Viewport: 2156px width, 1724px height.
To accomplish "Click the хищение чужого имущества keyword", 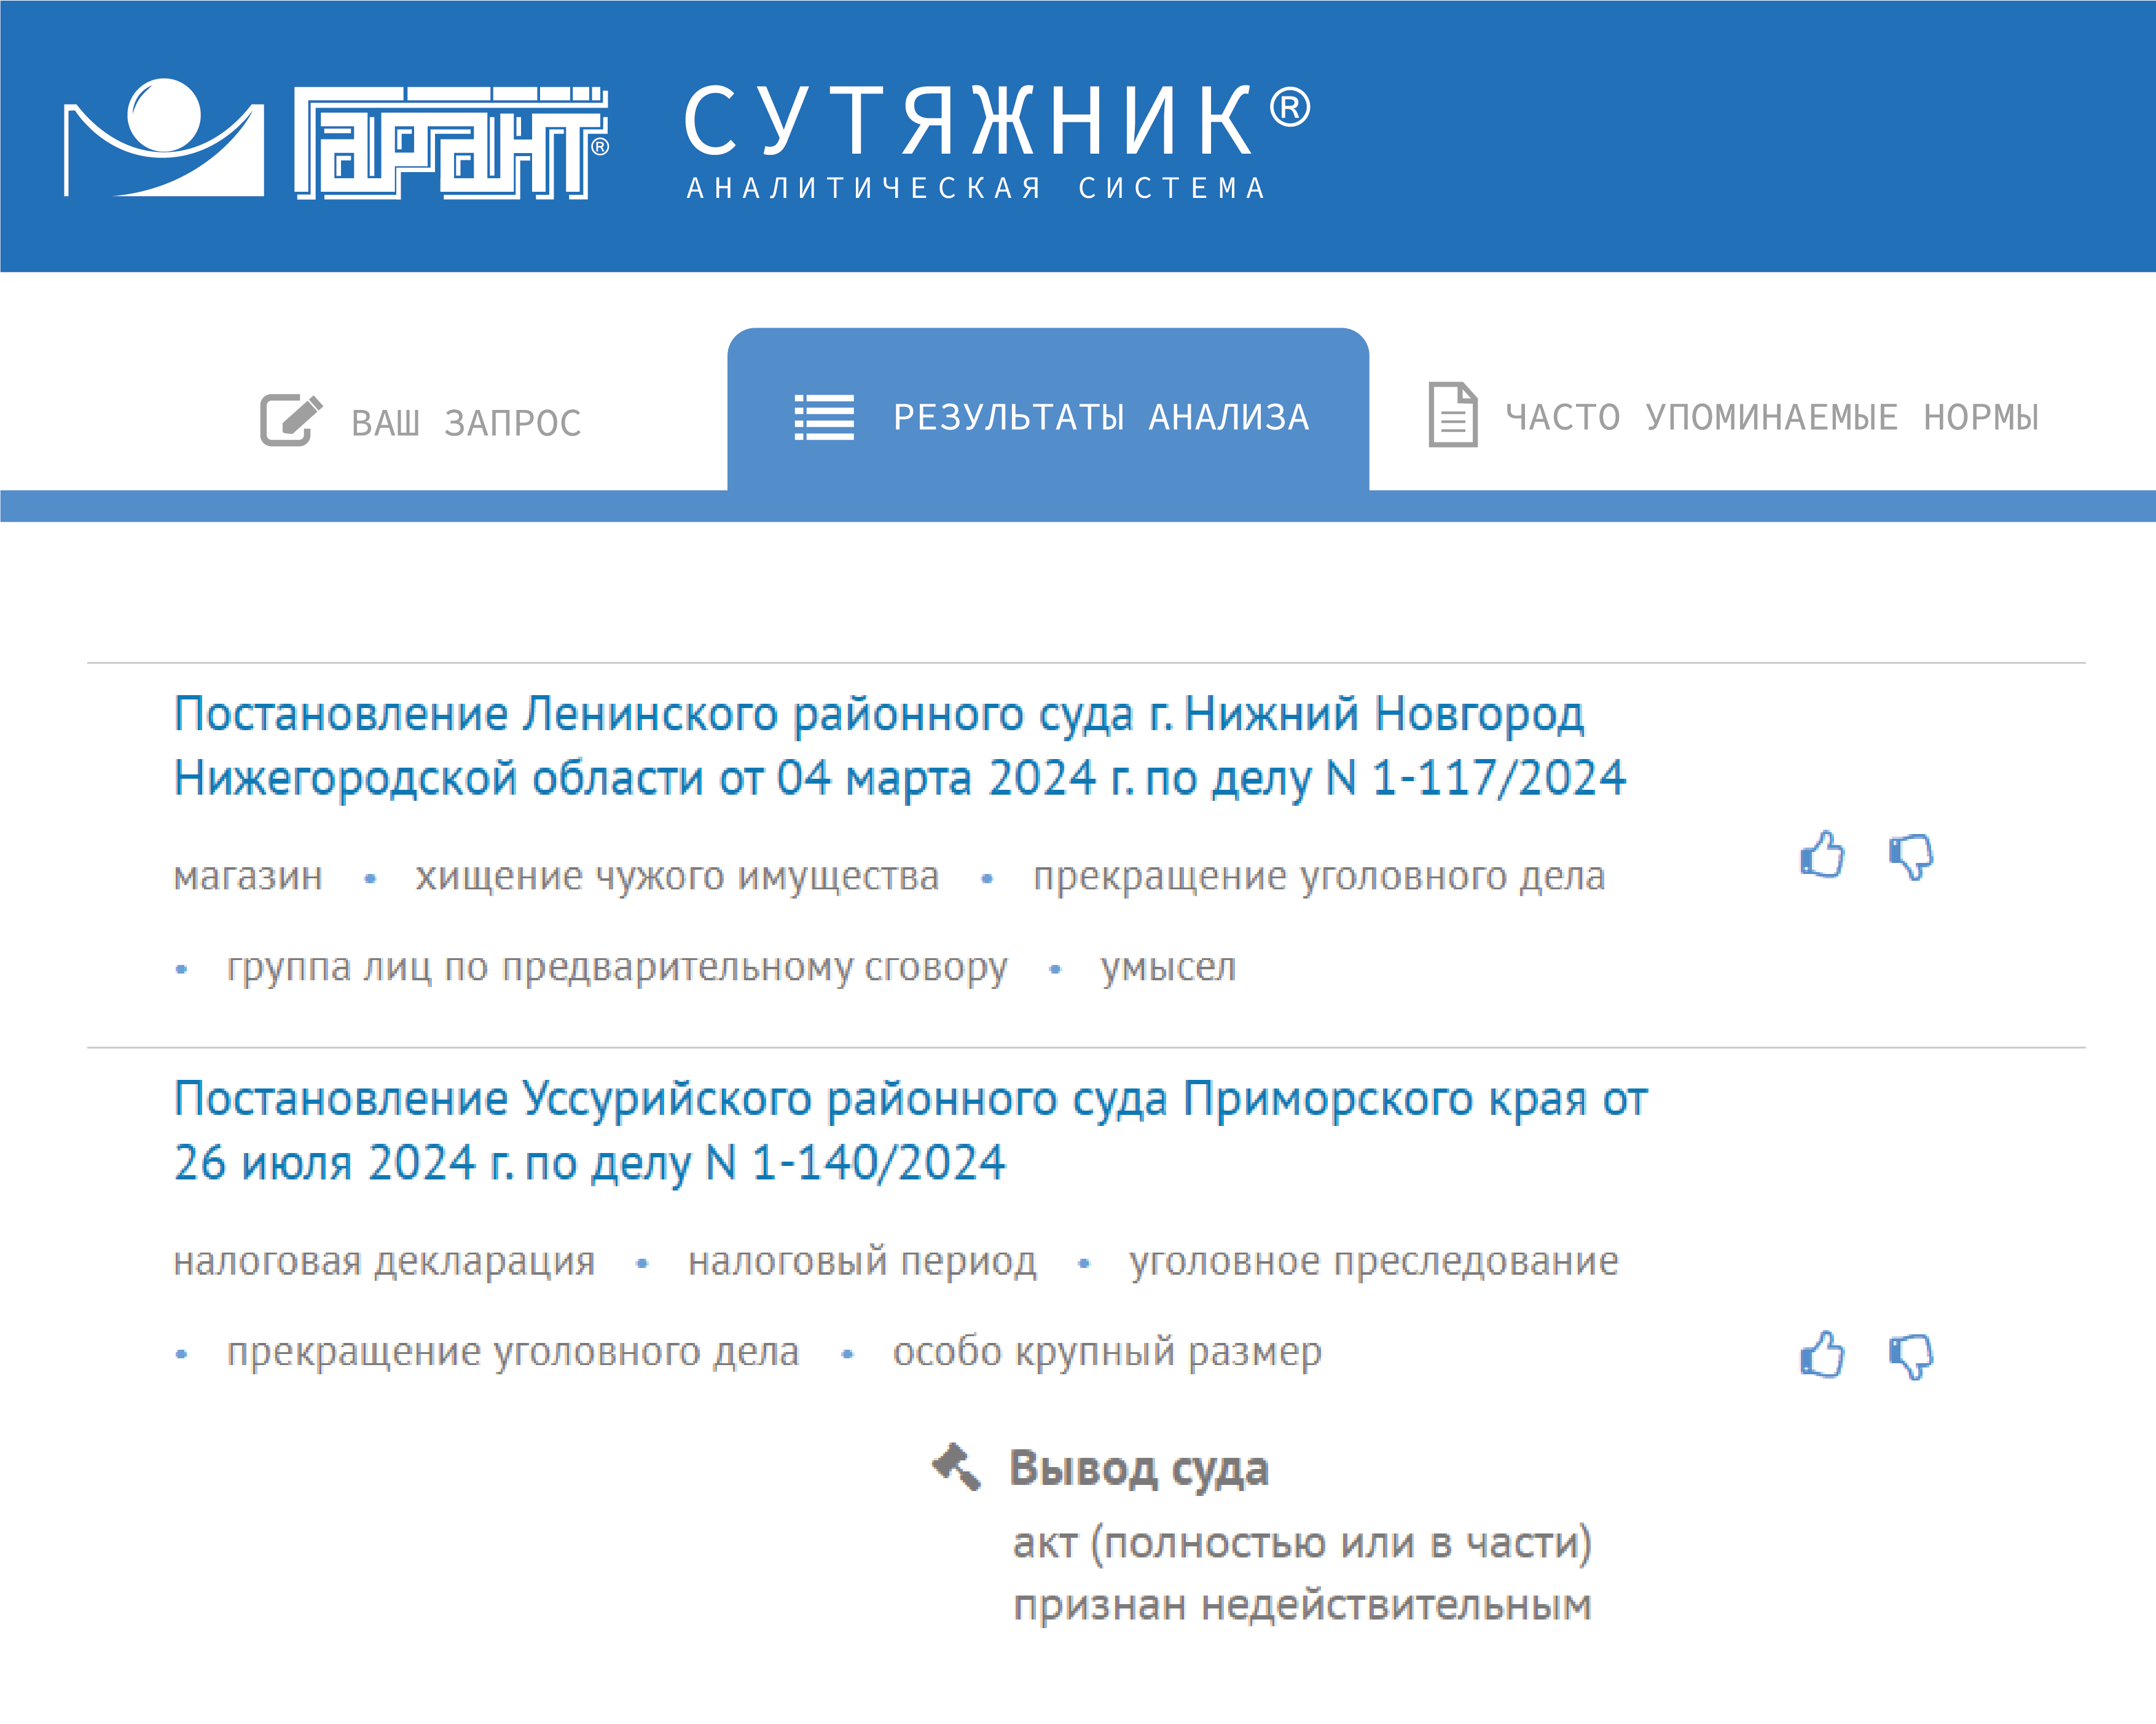I will (x=678, y=876).
